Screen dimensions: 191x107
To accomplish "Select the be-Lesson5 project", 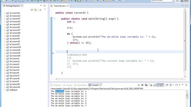I will [x=14, y=70].
